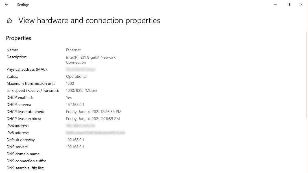
Task: Select the blurred IPv4 address value
Action: (80, 126)
